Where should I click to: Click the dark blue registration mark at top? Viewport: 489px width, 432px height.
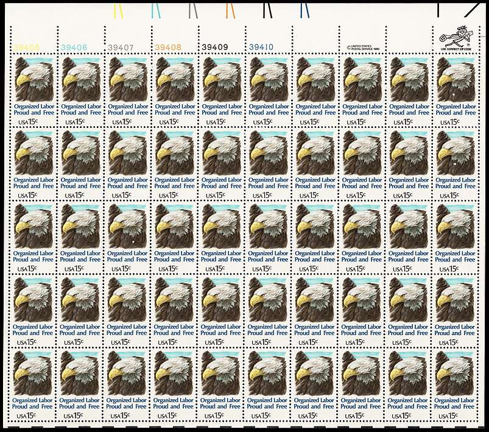point(304,10)
